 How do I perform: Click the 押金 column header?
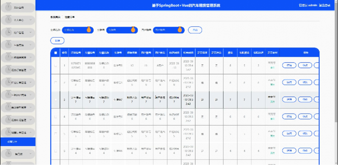pyautogui.click(x=230, y=53)
